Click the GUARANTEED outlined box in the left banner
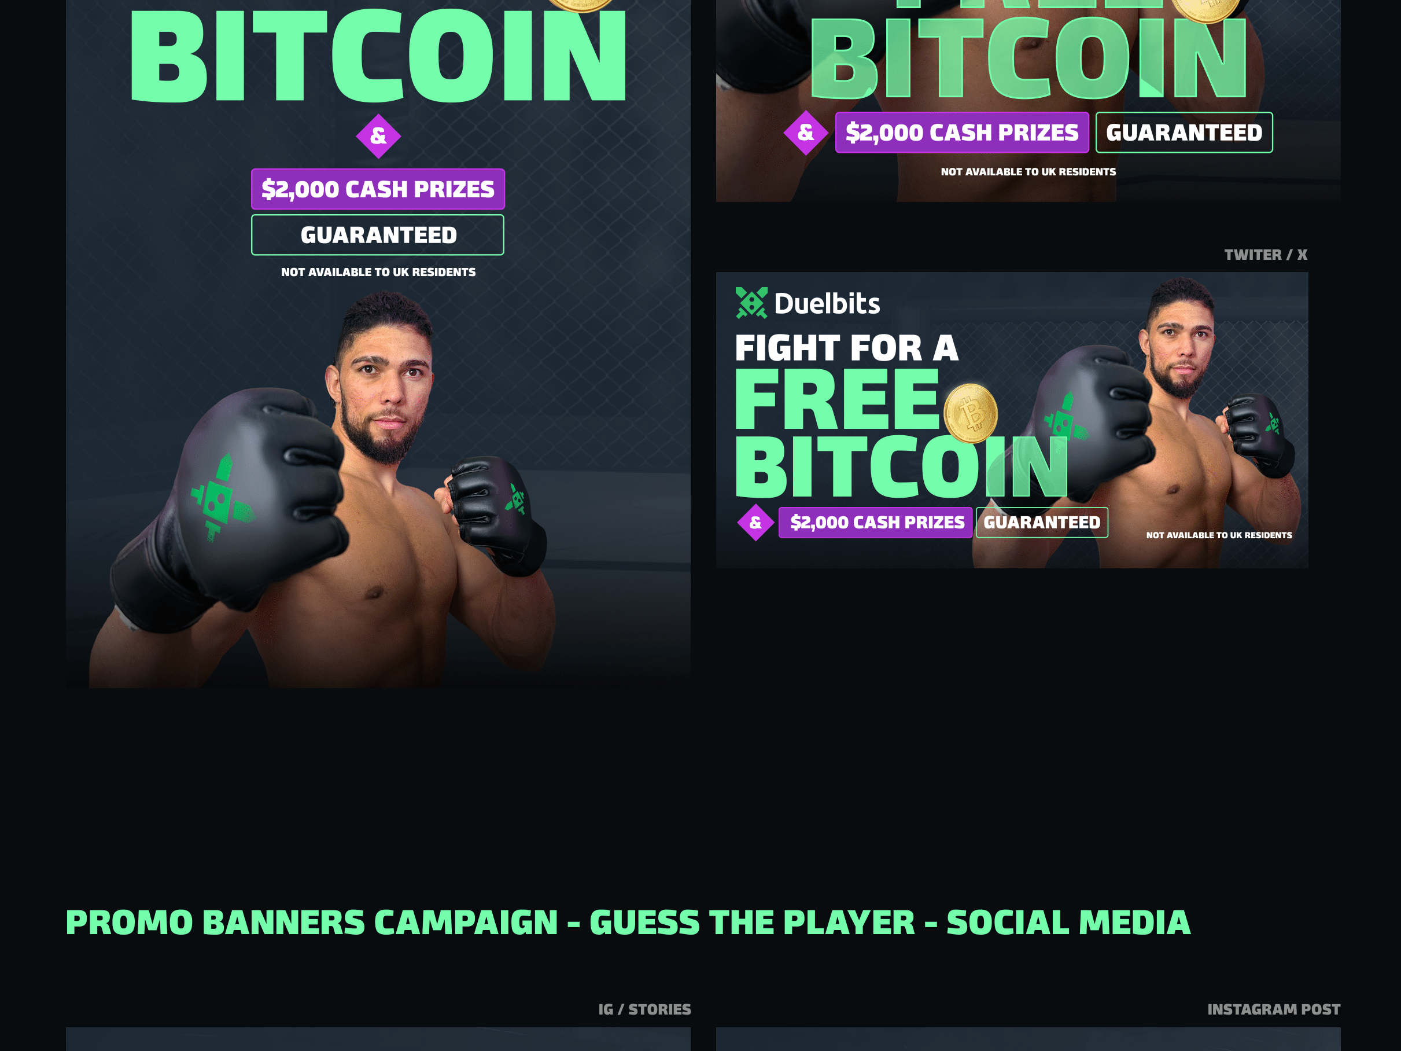1401x1051 pixels. (378, 235)
